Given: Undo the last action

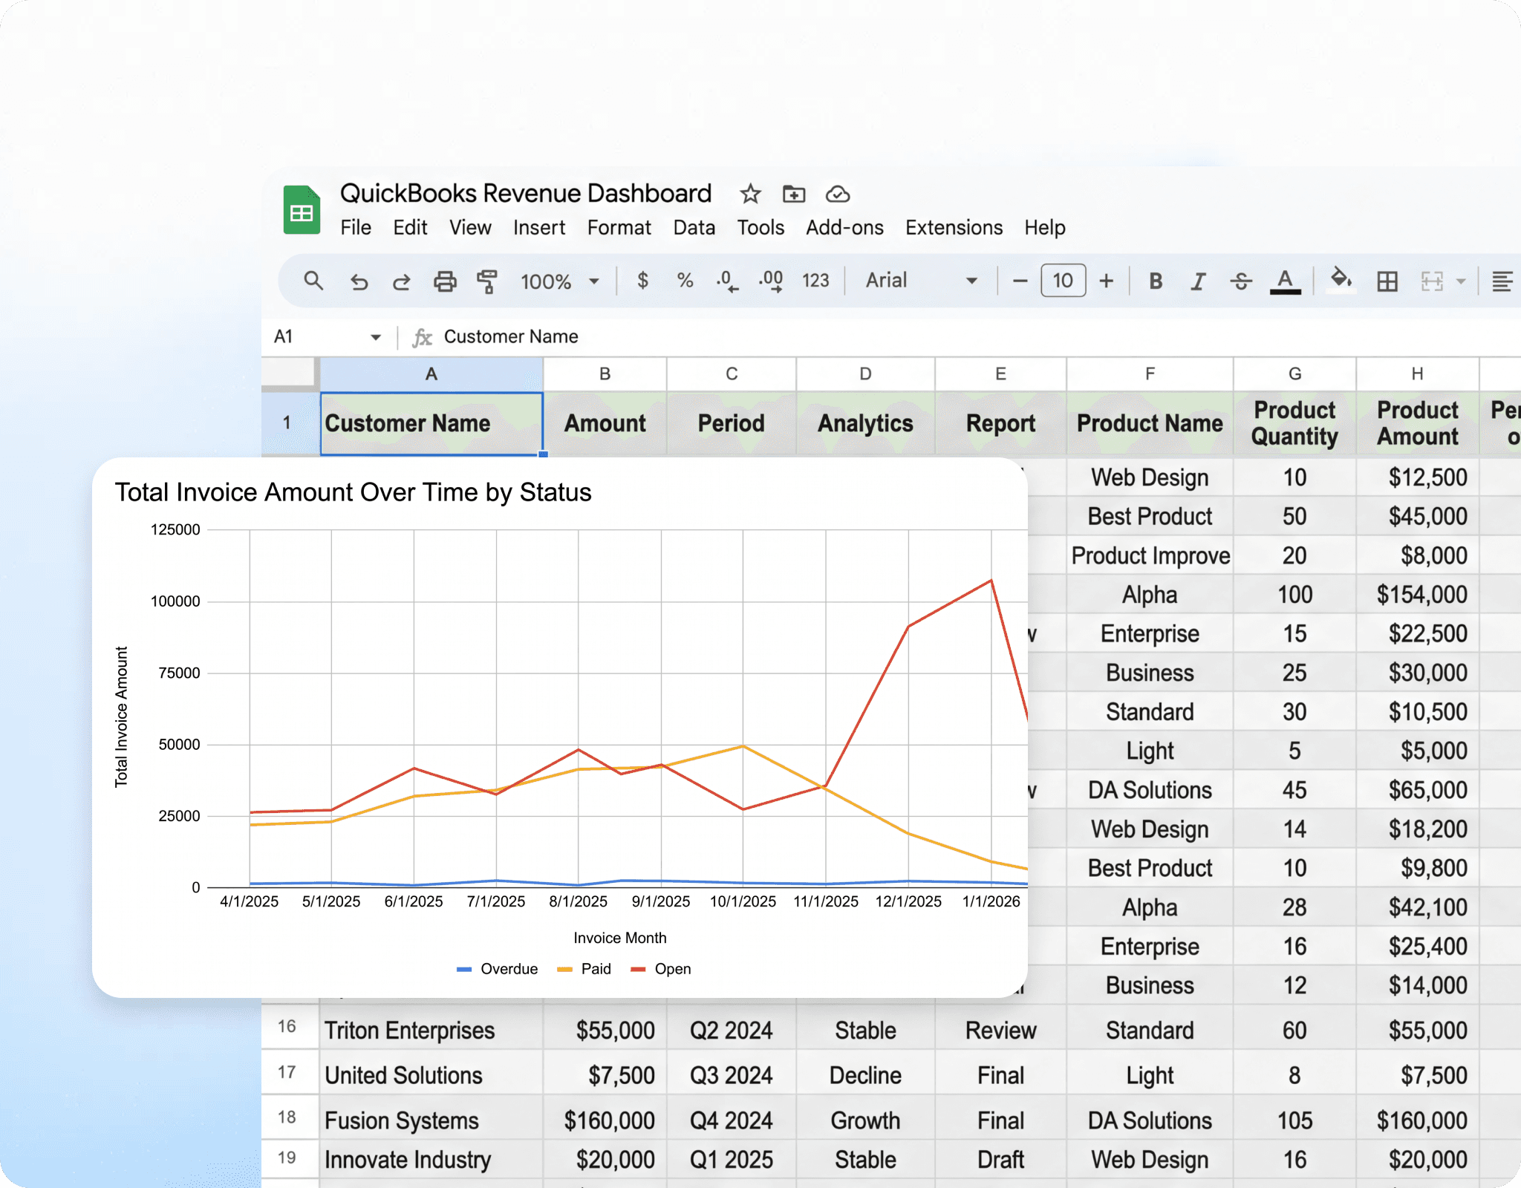Looking at the screenshot, I should point(359,281).
